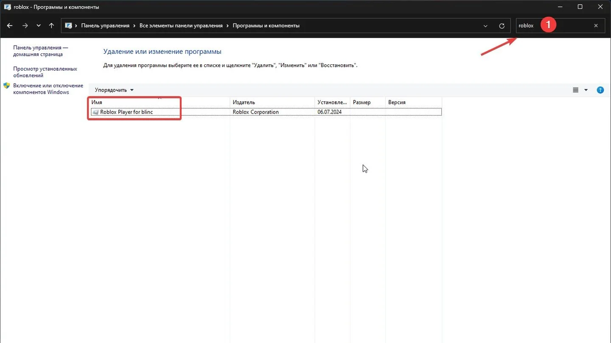611x343 pixels.
Task: Expand the address bar history dropdown
Action: (x=485, y=26)
